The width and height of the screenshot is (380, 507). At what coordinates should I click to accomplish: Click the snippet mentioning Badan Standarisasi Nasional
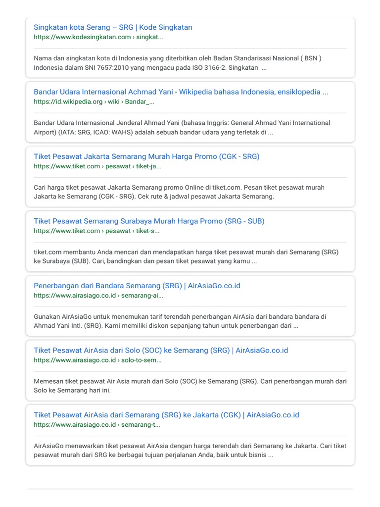[178, 63]
